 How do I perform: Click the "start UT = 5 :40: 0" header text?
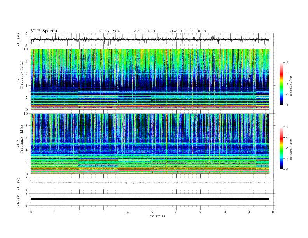(188, 31)
